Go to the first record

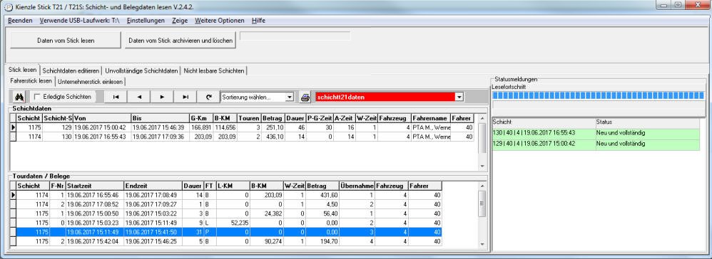116,97
